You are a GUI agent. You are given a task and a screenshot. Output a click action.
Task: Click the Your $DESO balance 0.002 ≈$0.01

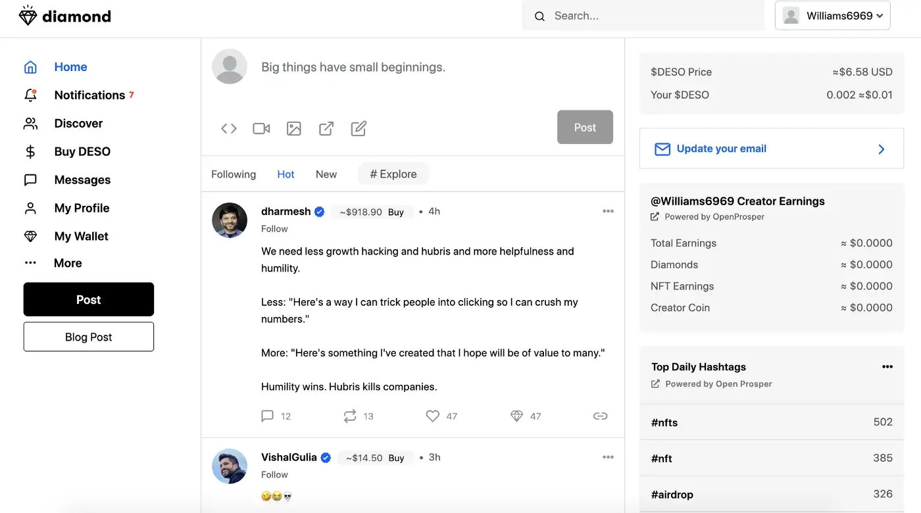click(859, 95)
